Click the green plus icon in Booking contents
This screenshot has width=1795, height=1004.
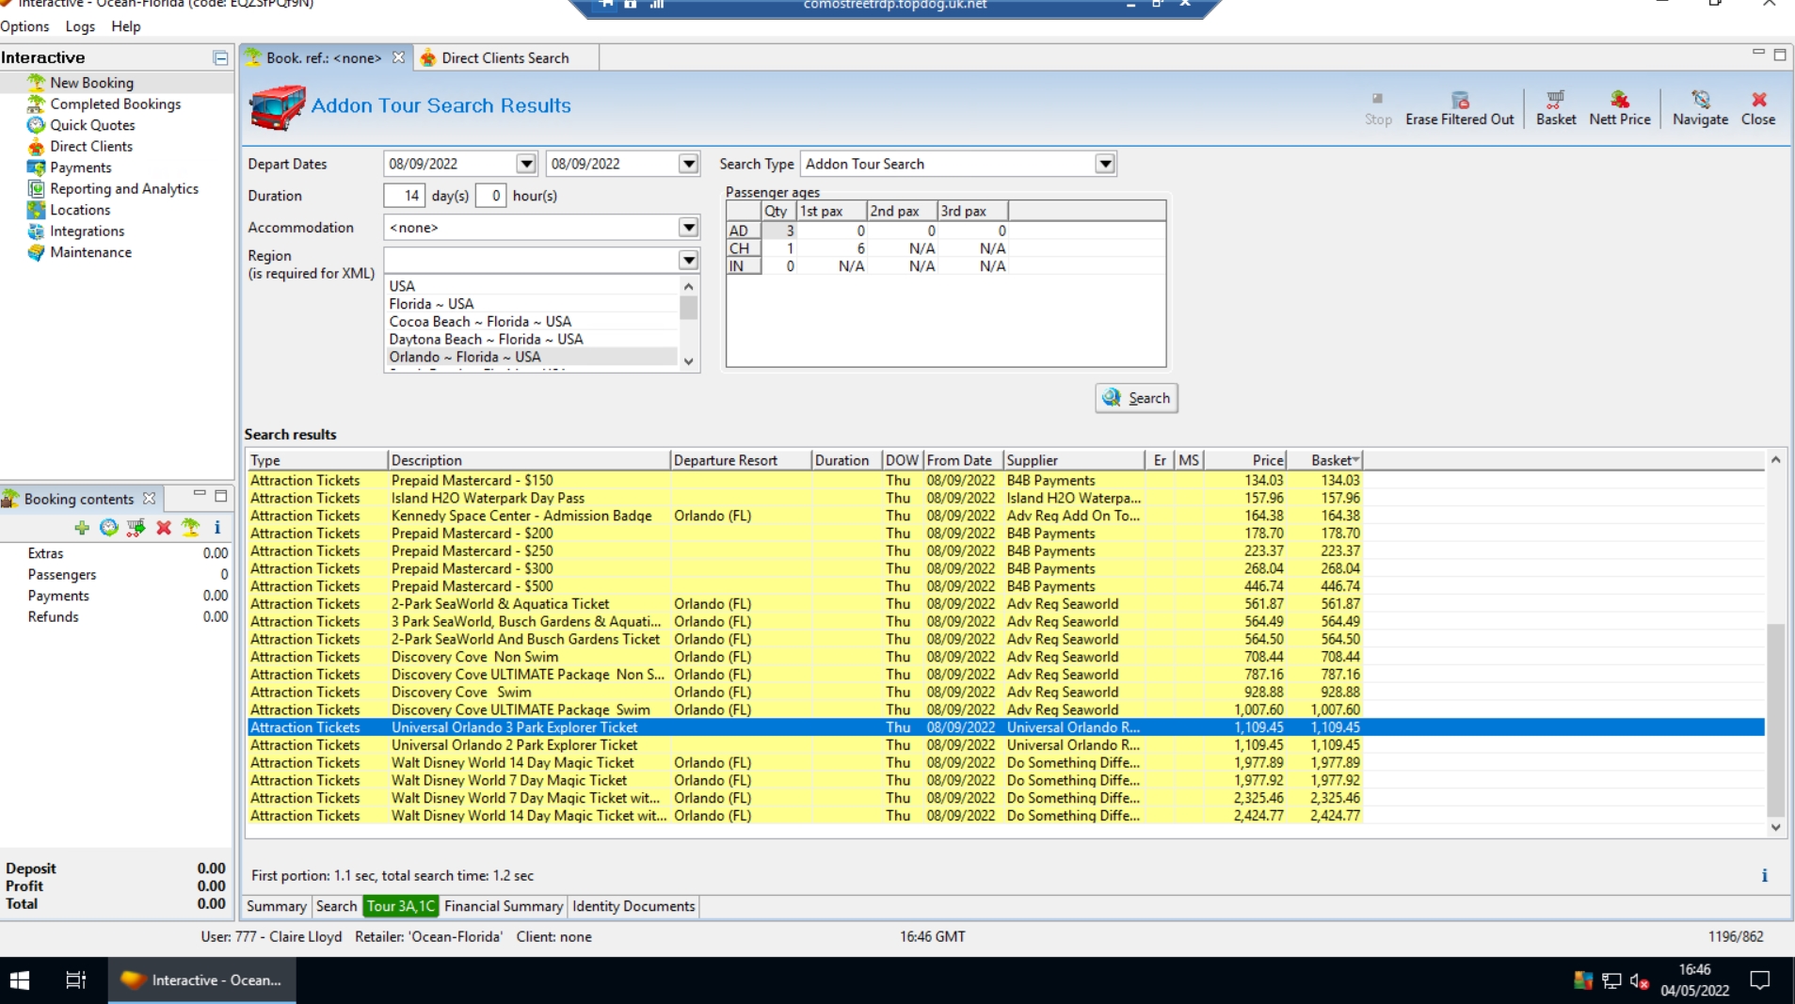[x=82, y=528]
